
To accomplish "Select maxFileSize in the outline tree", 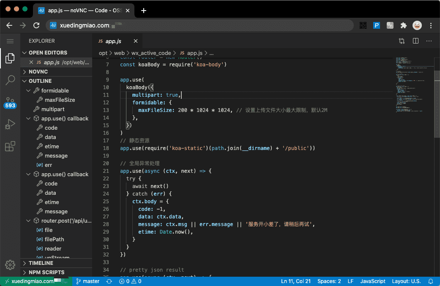I will pos(60,100).
